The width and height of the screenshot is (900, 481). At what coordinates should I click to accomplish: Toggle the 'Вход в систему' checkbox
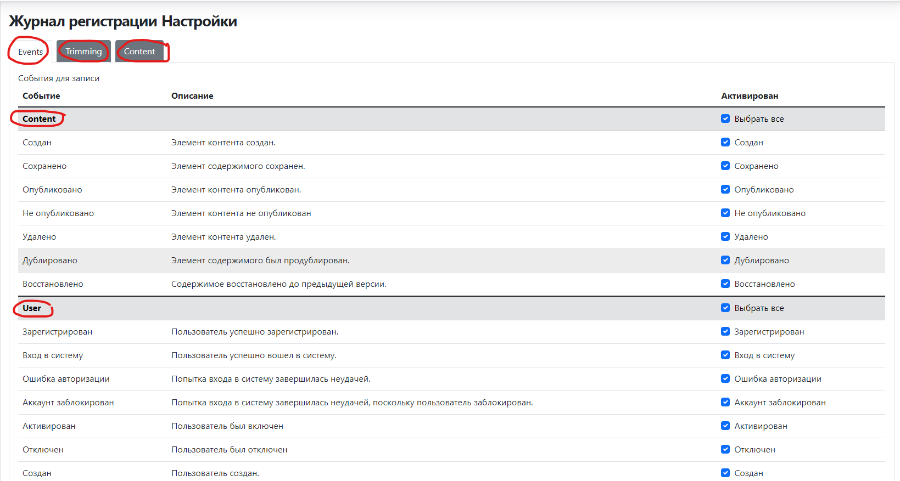pyautogui.click(x=725, y=355)
